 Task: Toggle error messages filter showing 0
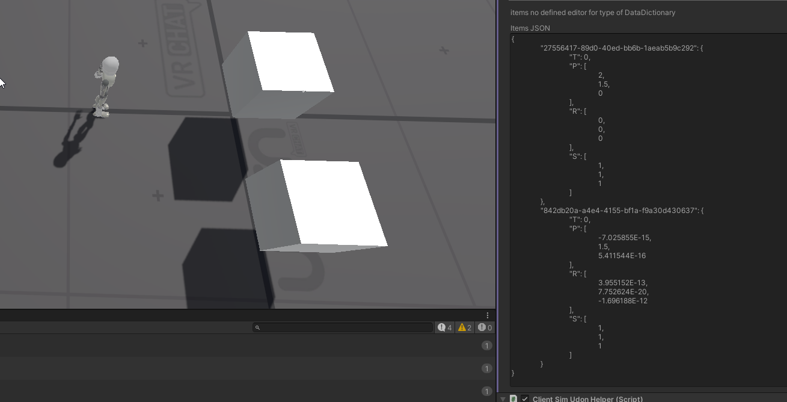point(485,327)
